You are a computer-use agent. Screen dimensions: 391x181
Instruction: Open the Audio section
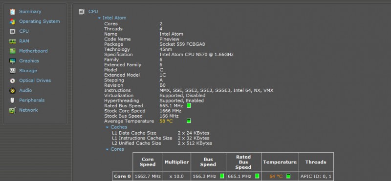click(x=25, y=90)
